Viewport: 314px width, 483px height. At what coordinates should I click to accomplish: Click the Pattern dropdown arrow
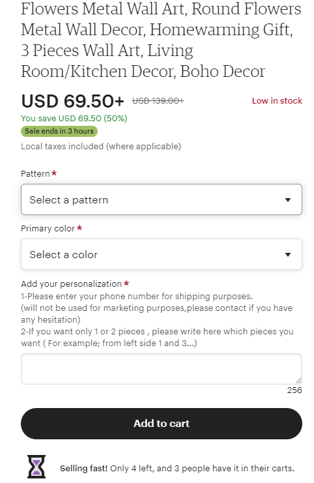[x=288, y=200]
